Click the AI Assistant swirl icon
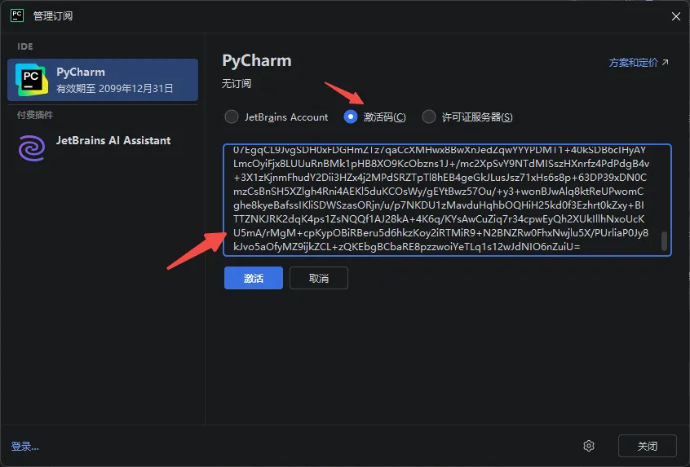 [32, 148]
